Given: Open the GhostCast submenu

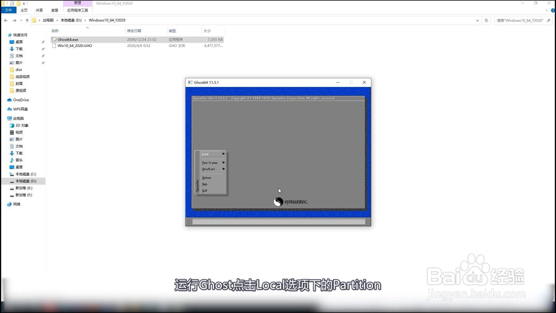Looking at the screenshot, I should (208, 169).
